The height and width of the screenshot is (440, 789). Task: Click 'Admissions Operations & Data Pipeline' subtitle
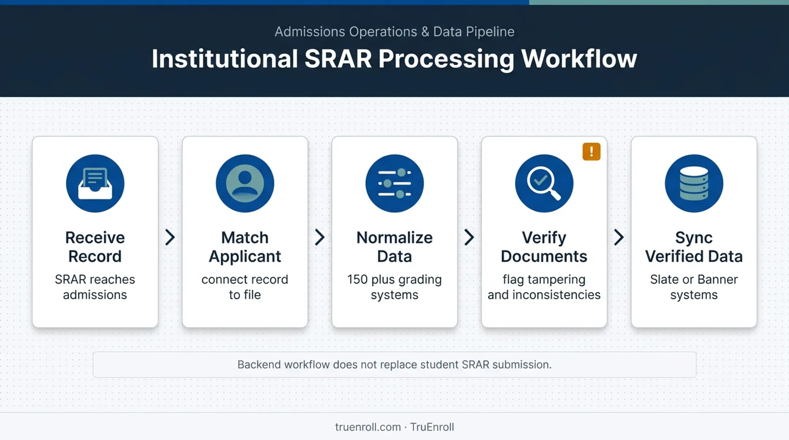[x=394, y=32]
